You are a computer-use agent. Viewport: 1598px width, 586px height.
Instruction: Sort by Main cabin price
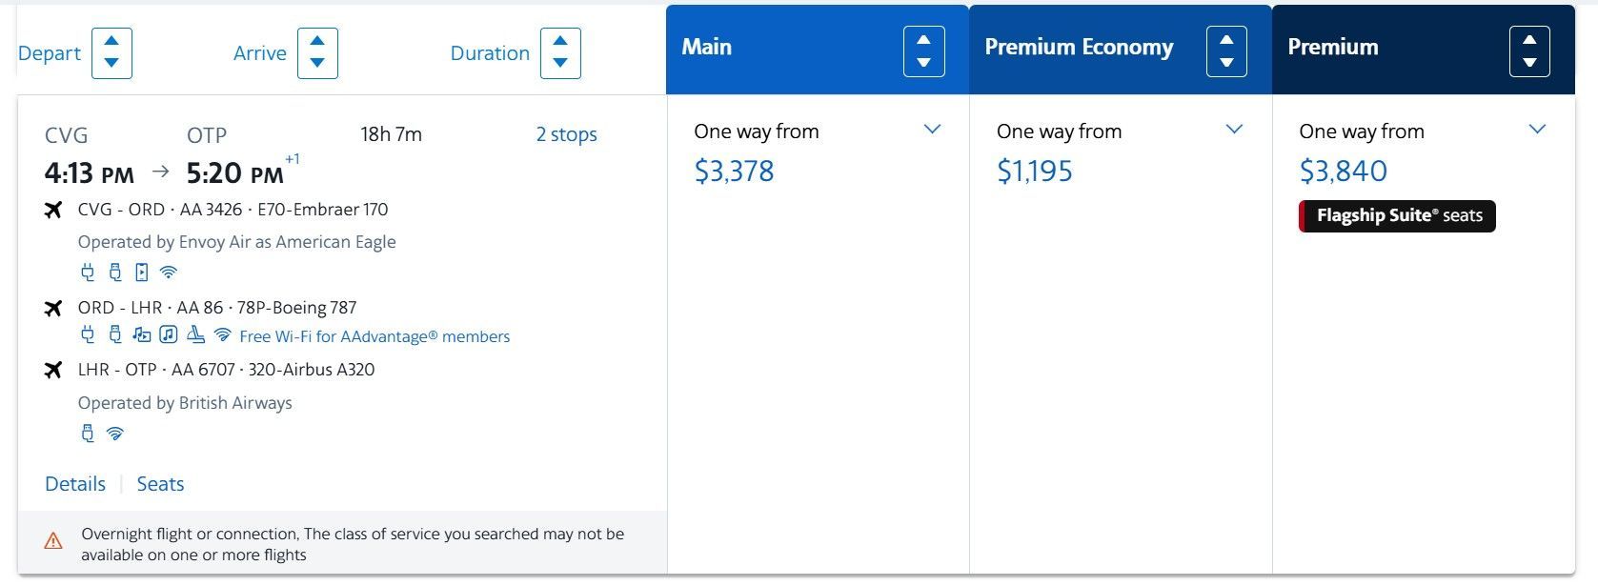(923, 51)
